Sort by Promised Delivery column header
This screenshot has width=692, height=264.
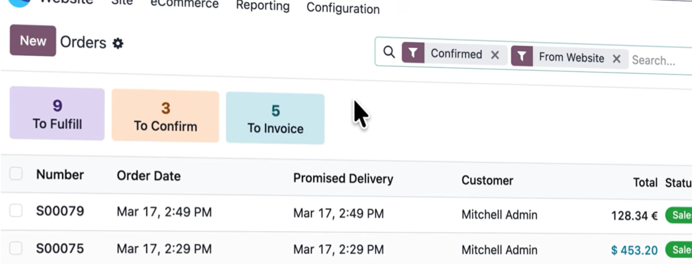tap(343, 179)
